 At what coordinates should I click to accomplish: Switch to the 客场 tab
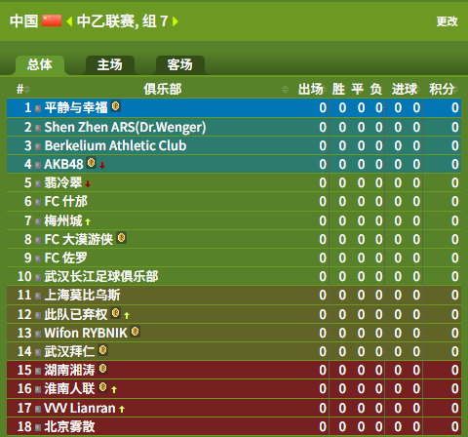[x=180, y=64]
